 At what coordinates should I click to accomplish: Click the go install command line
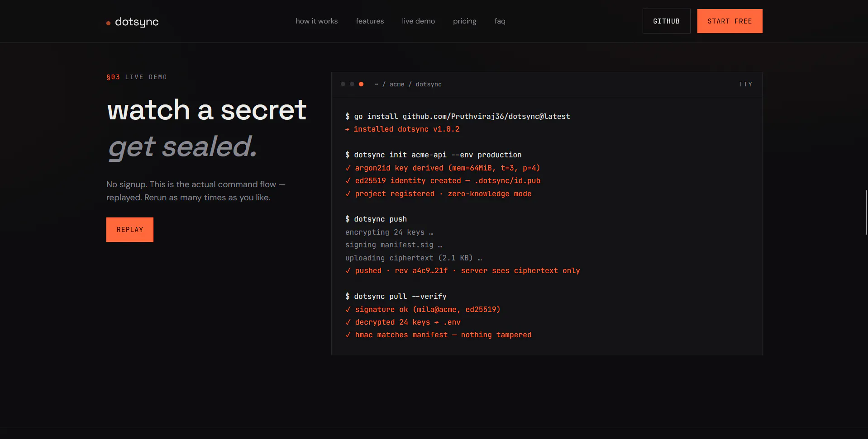(458, 116)
